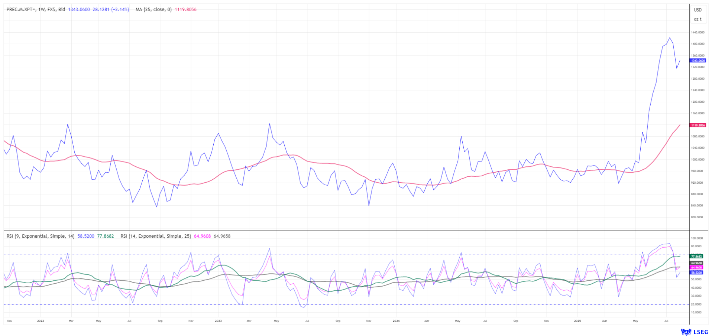Click the 2024 label on time axis

(x=396, y=321)
